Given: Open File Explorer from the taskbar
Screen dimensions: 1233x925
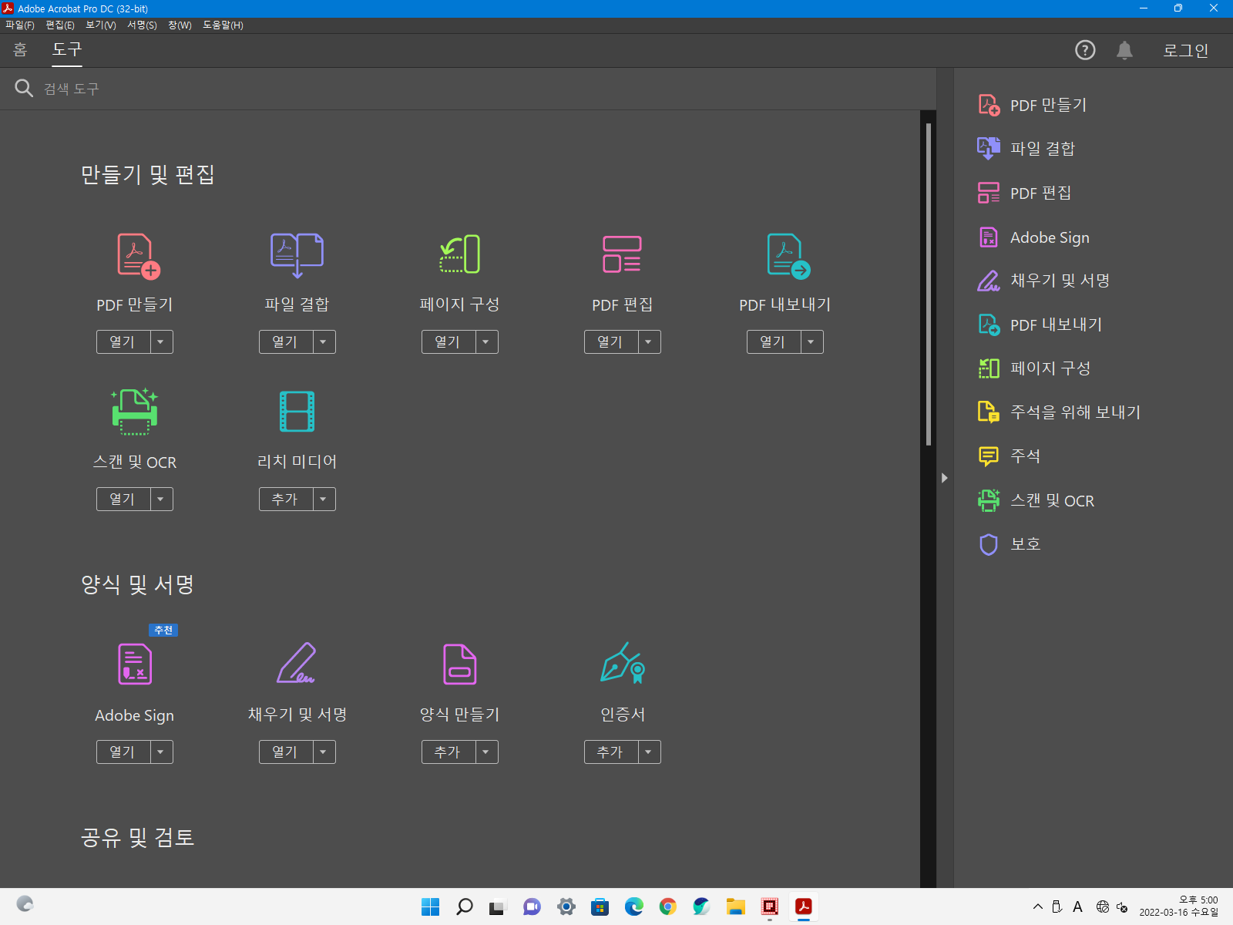Looking at the screenshot, I should point(736,906).
